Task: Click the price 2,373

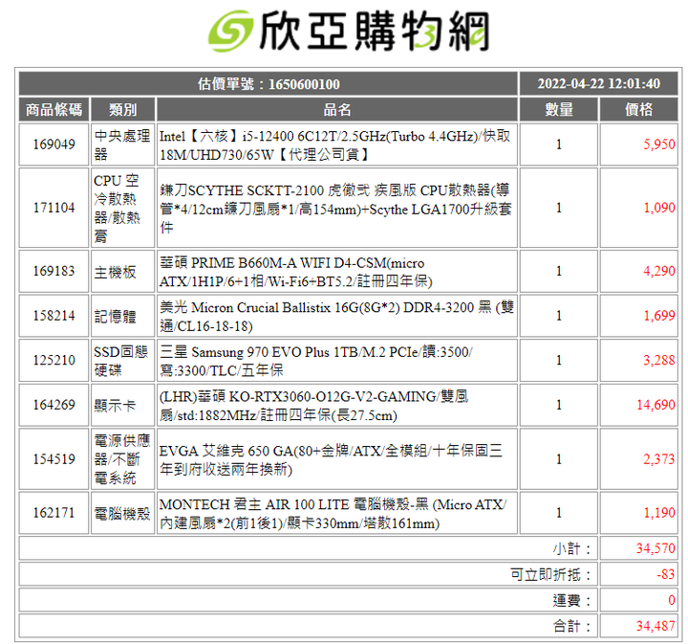Action: (659, 459)
